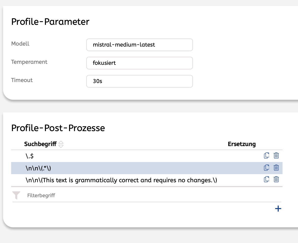Select the 'This text is grammatically correct' row

tap(121, 180)
